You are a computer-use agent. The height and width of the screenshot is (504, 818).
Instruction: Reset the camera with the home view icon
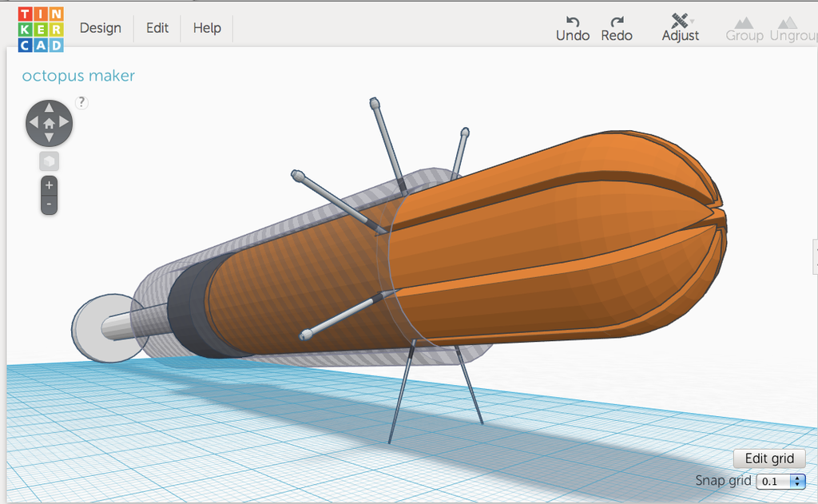click(49, 123)
